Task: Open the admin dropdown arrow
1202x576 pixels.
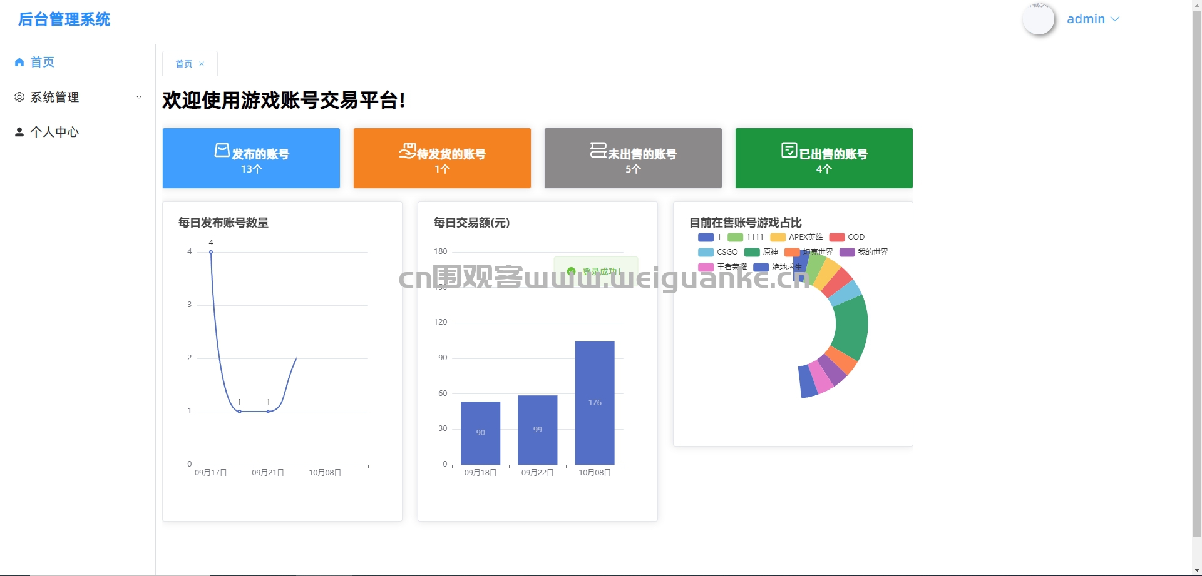Action: coord(1115,19)
